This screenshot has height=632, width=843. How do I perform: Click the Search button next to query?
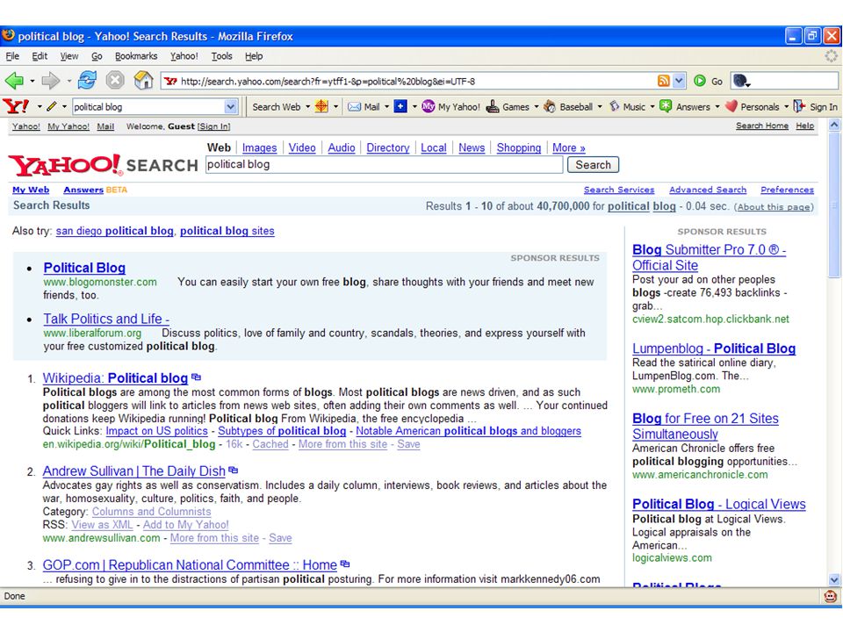coord(593,165)
